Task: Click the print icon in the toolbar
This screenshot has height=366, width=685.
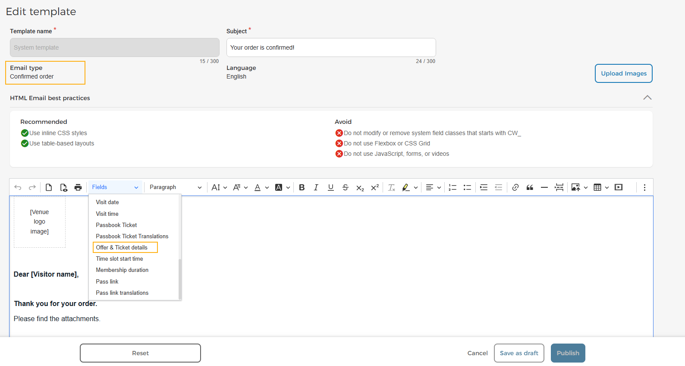Action: coord(78,187)
